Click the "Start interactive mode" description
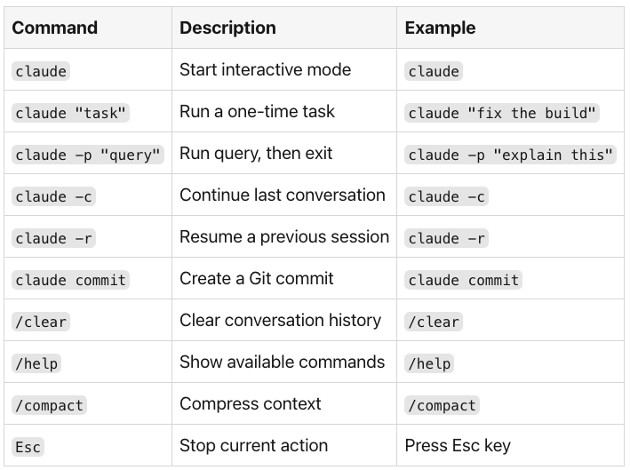 pyautogui.click(x=265, y=70)
